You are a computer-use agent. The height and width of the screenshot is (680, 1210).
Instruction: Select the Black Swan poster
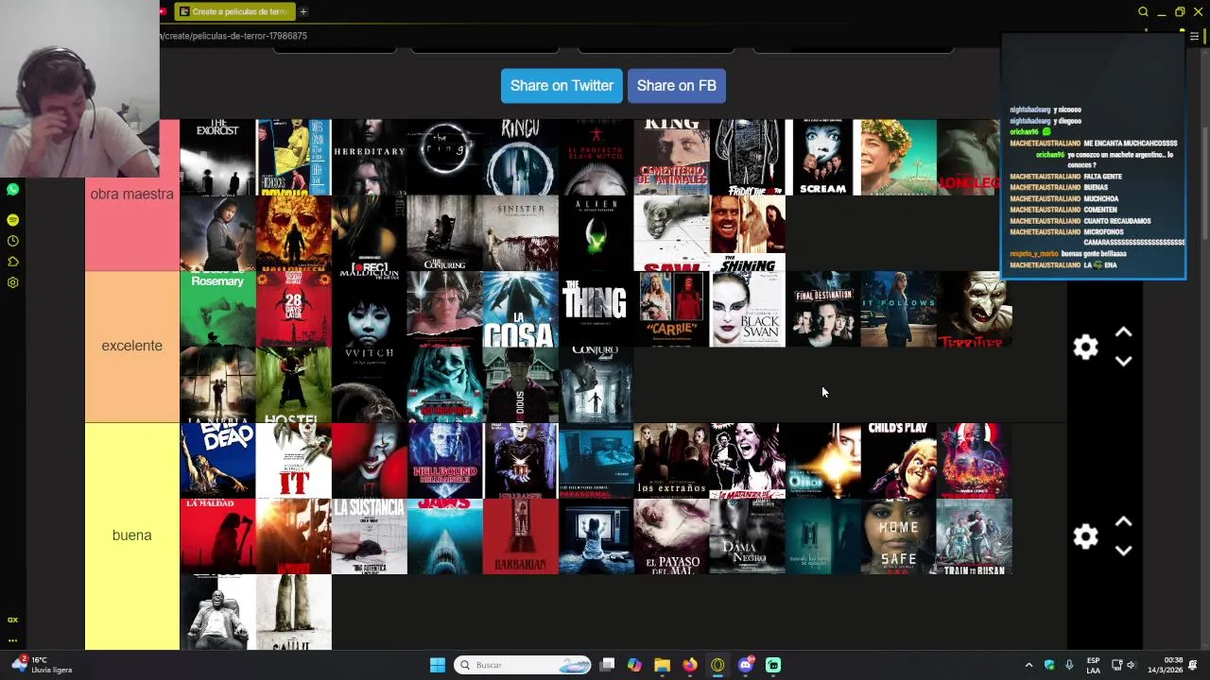click(x=747, y=309)
